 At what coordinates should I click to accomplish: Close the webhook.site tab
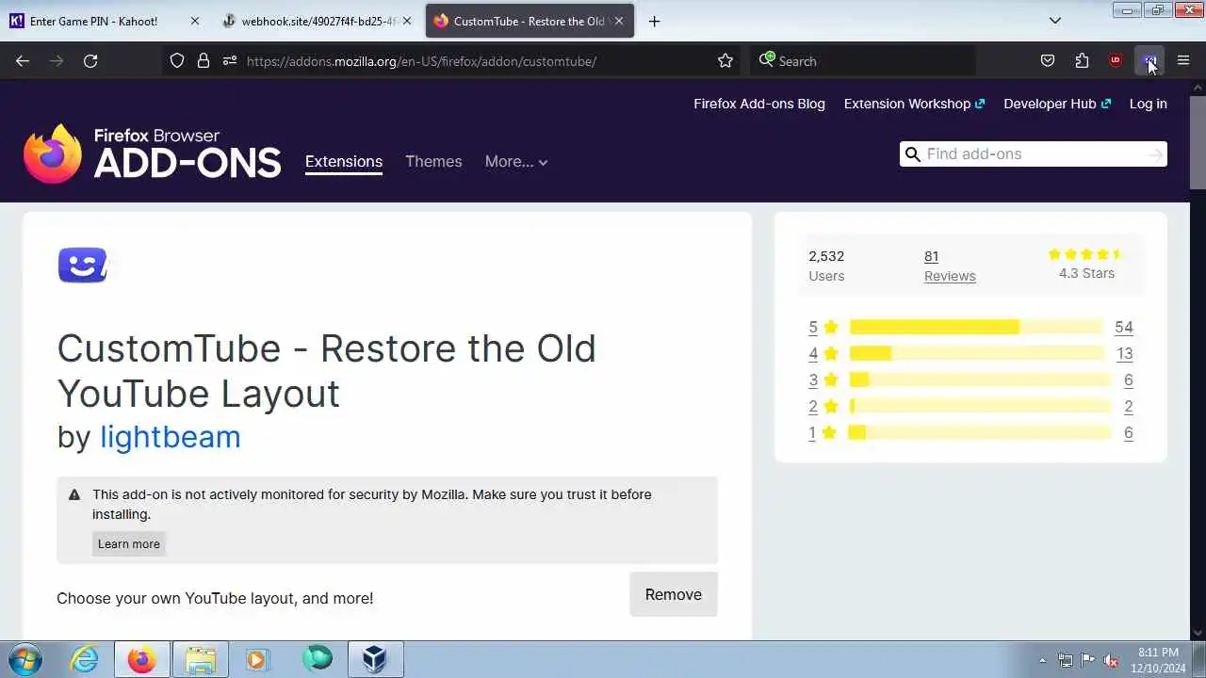(407, 21)
